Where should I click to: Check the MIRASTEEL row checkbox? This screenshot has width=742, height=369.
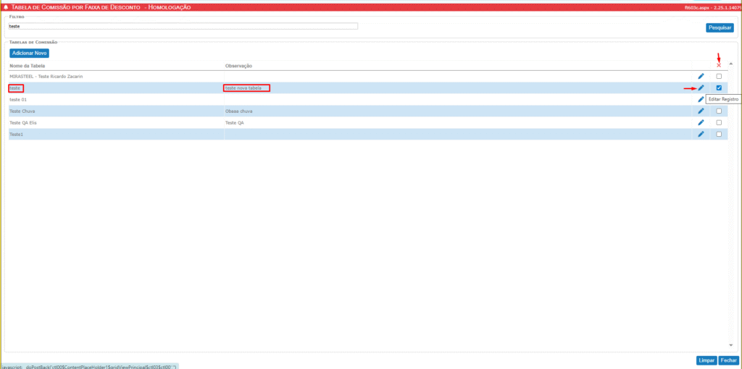719,76
